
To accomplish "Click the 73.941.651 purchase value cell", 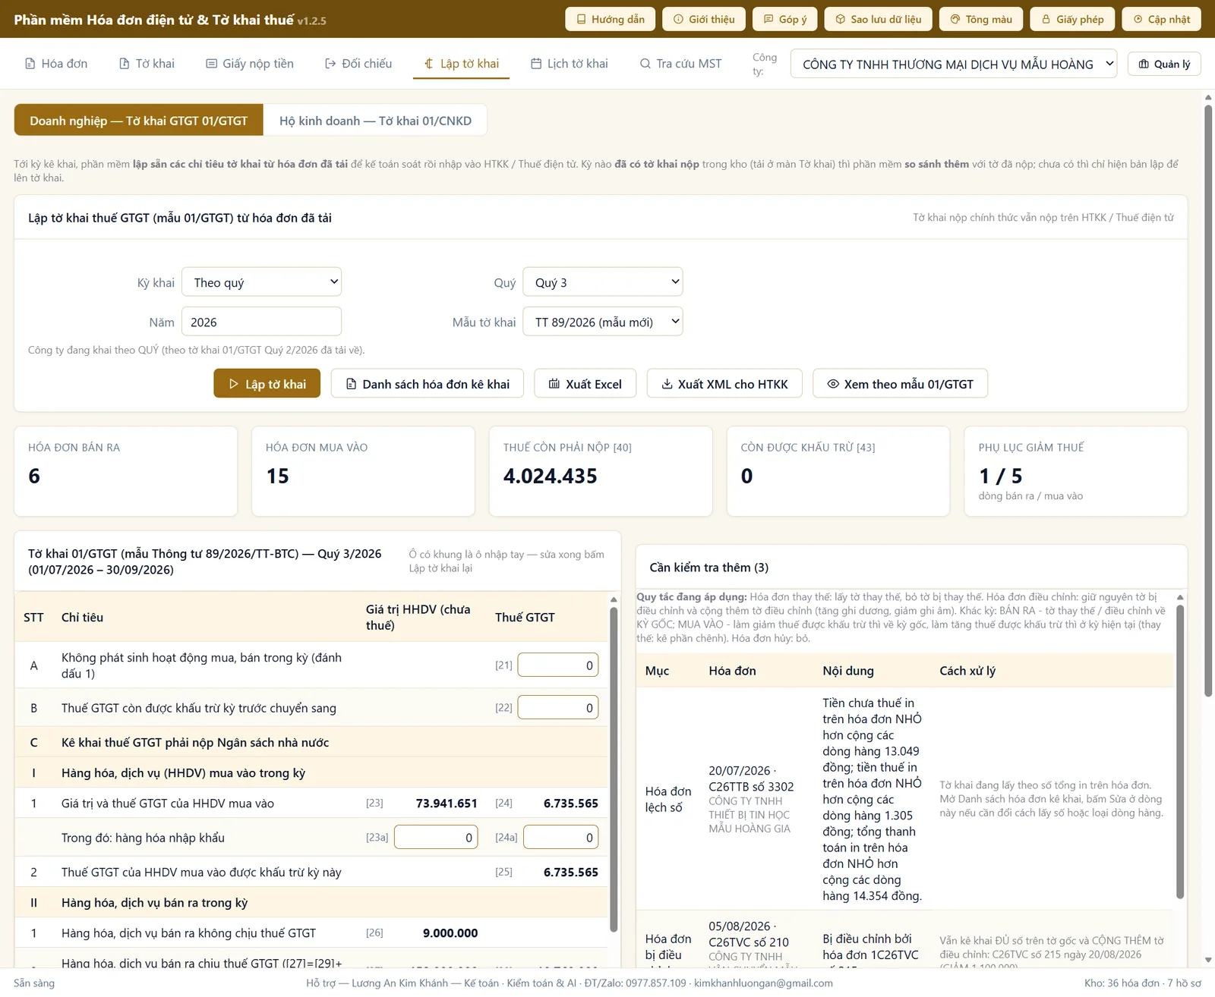I will click(447, 804).
